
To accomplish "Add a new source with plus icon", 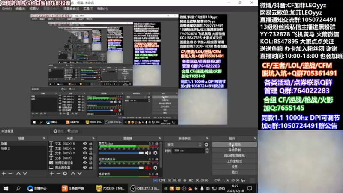I will coord(51,173).
